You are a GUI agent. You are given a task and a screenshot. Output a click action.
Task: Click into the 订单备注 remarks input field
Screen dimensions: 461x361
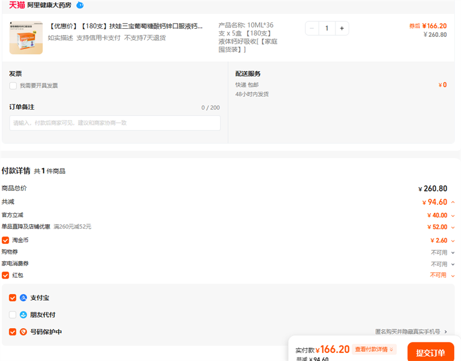point(115,123)
